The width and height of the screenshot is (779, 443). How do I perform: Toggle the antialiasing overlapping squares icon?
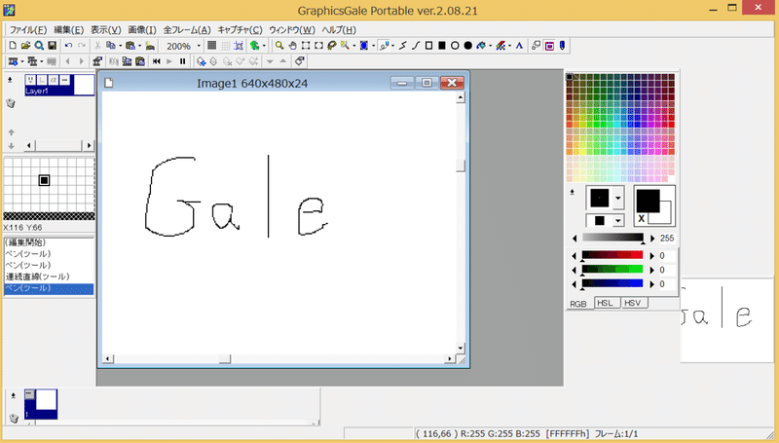point(536,46)
